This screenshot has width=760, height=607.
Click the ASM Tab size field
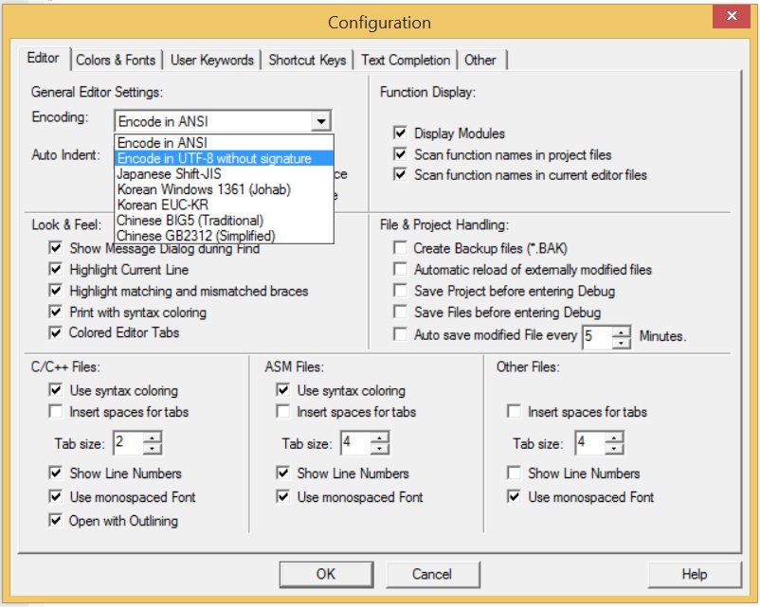click(x=355, y=443)
